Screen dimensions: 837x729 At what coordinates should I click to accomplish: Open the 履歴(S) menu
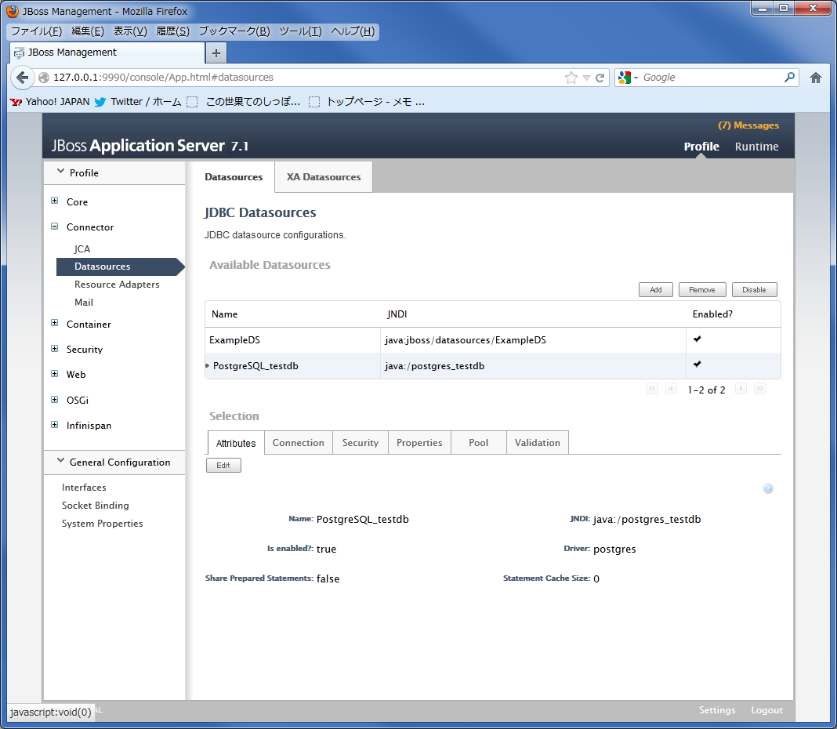172,31
